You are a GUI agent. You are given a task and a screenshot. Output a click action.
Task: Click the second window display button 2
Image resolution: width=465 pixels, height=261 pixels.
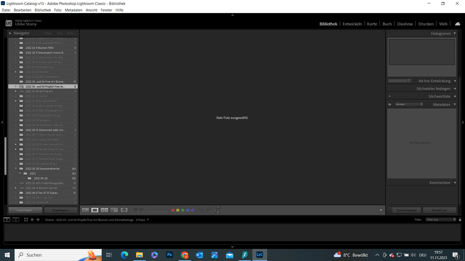(x=16, y=220)
